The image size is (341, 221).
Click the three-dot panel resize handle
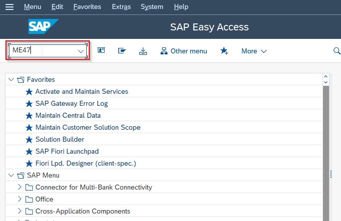click(331, 174)
